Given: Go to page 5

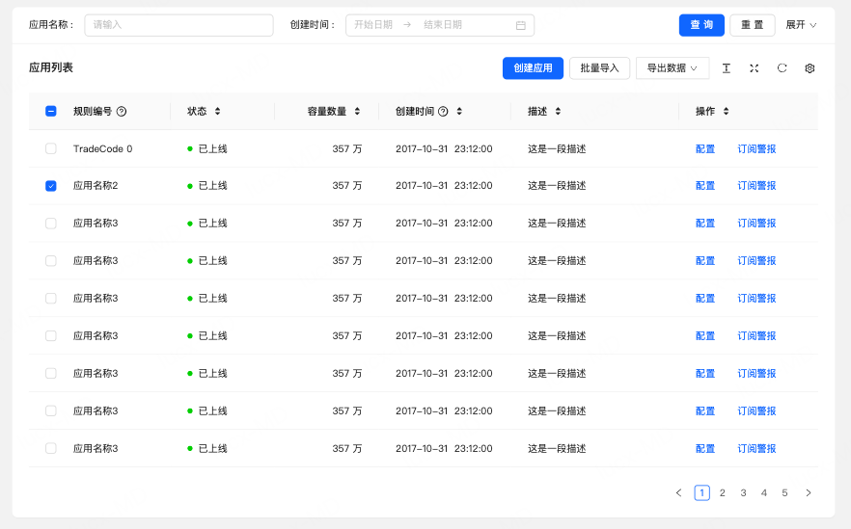Looking at the screenshot, I should [x=784, y=492].
